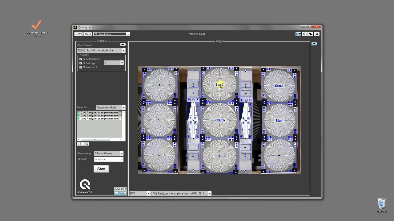This screenshot has width=394, height=221.
Task: Uncheck the second file in the queue
Action: 78,115
